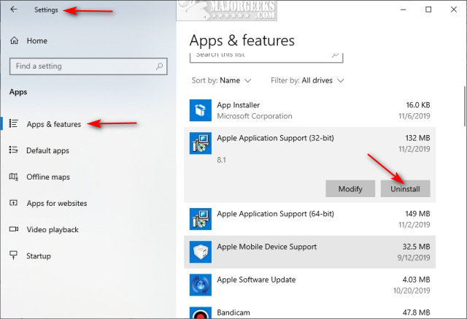Click the Apple Application Support (64-bit) icon
Image resolution: width=467 pixels, height=319 pixels.
point(201,219)
